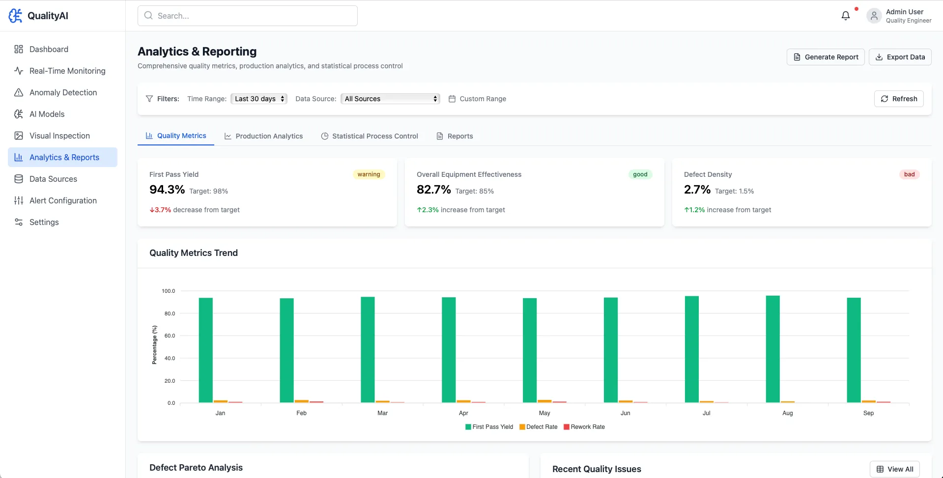The width and height of the screenshot is (943, 478).
Task: Click View All in Recent Quality Issues
Action: 895,469
